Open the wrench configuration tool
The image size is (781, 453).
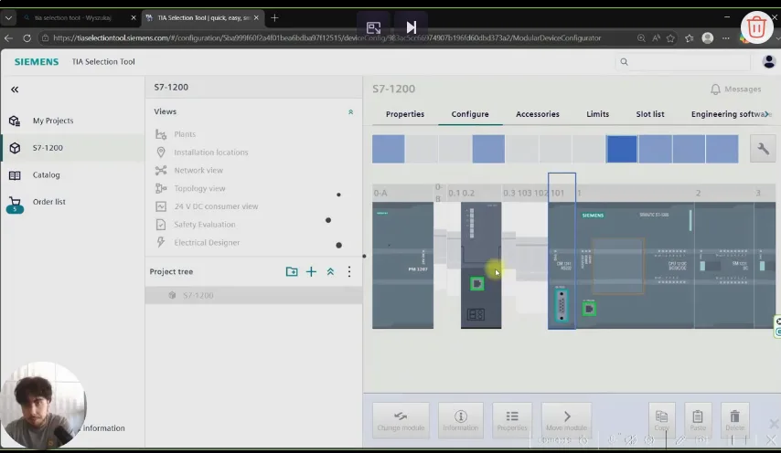coord(763,149)
